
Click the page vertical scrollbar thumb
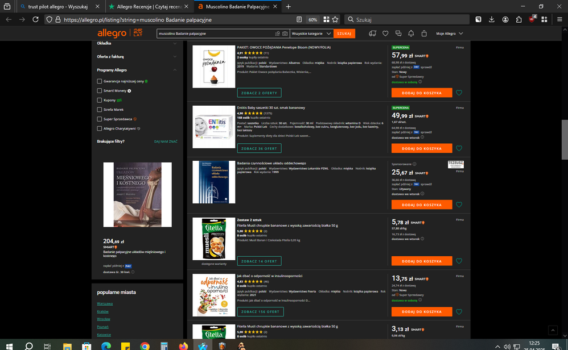tap(565, 140)
